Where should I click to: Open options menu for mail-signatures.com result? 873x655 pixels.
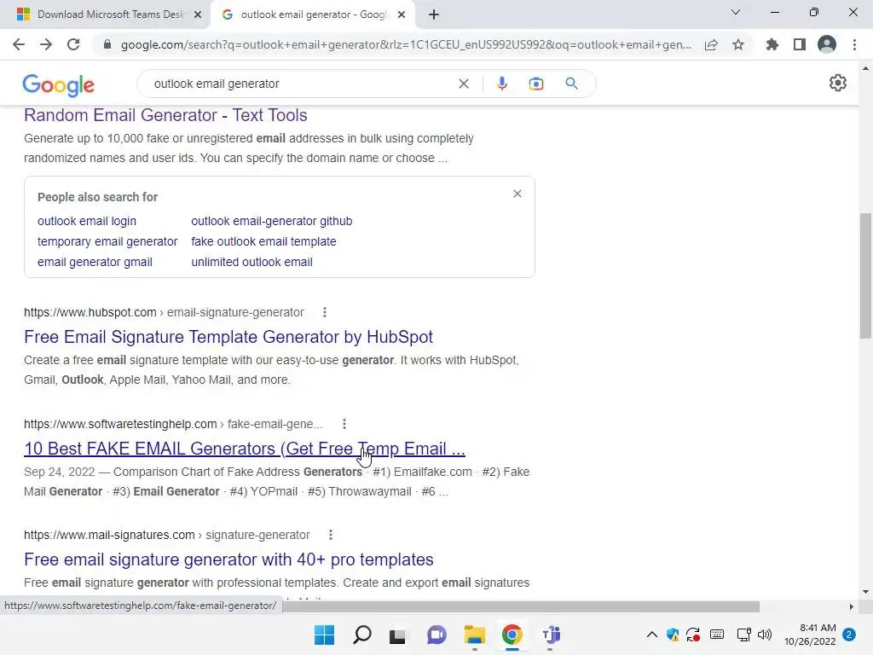[330, 535]
